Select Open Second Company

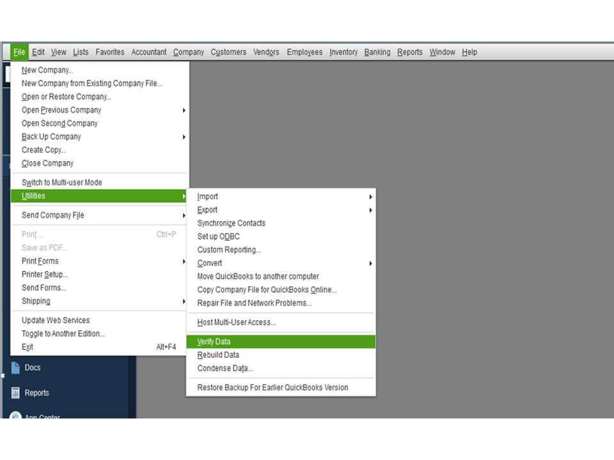pyautogui.click(x=100, y=123)
